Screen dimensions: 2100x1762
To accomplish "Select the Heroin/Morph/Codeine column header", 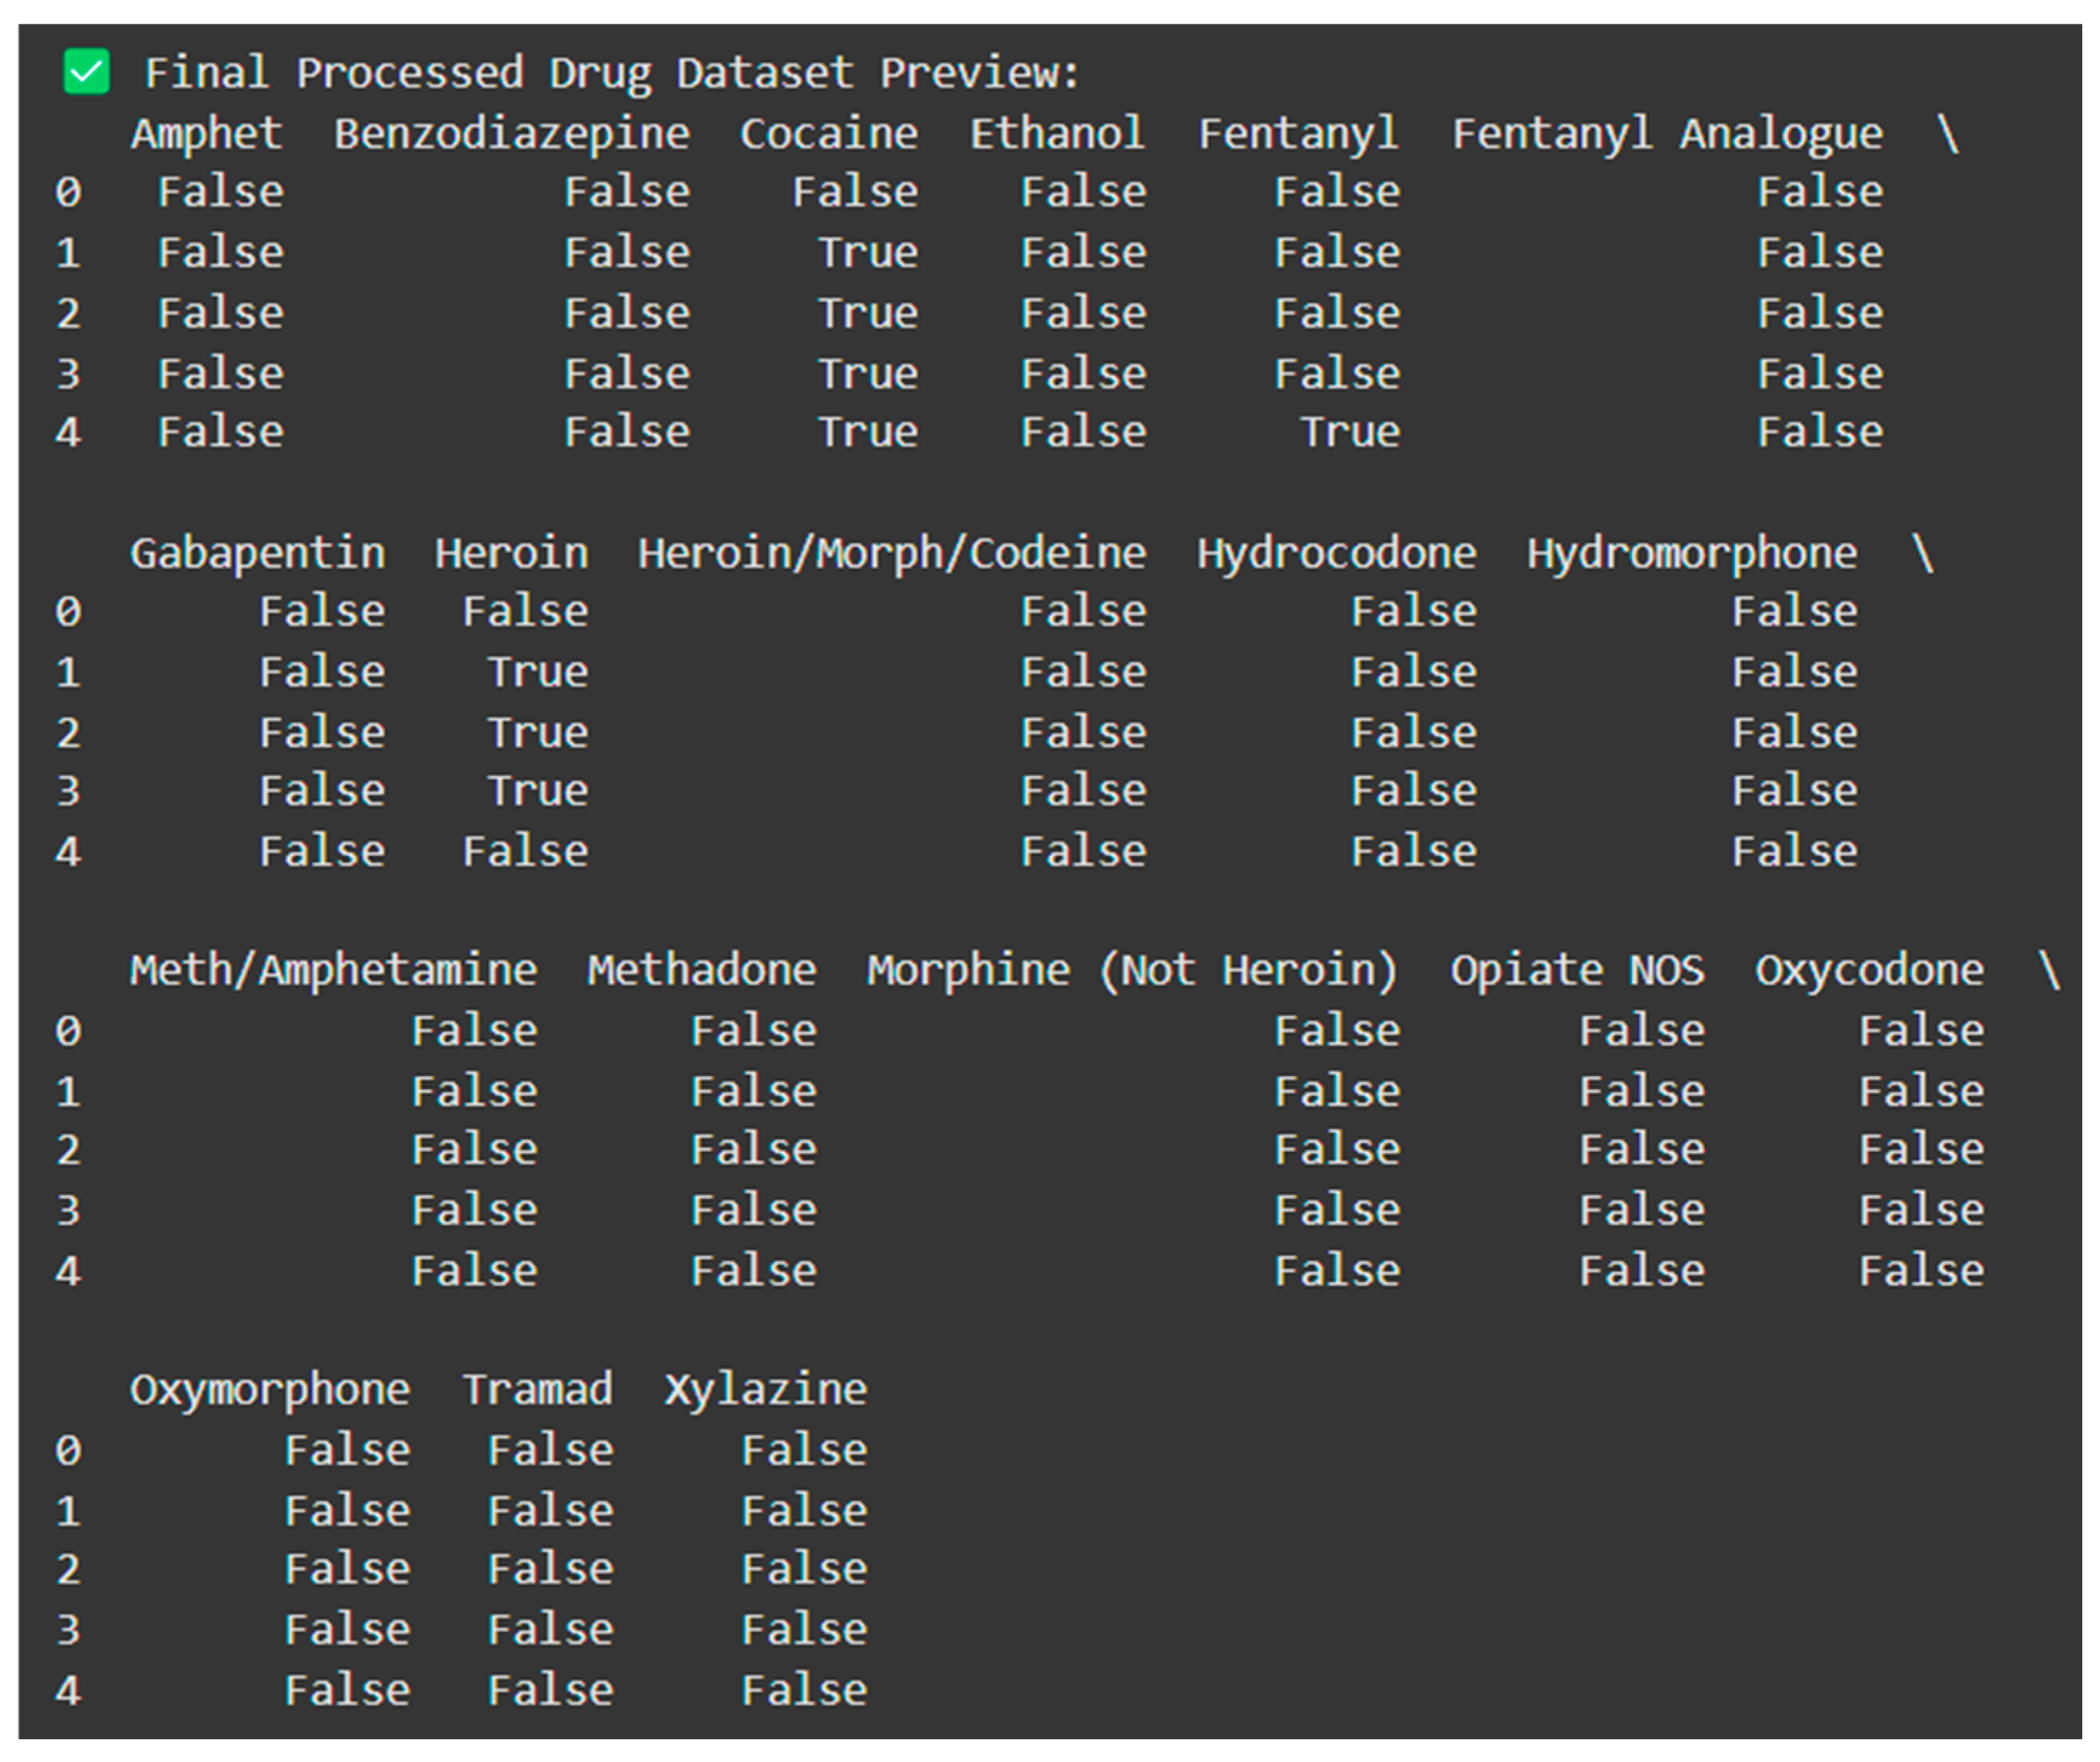I will tap(892, 553).
